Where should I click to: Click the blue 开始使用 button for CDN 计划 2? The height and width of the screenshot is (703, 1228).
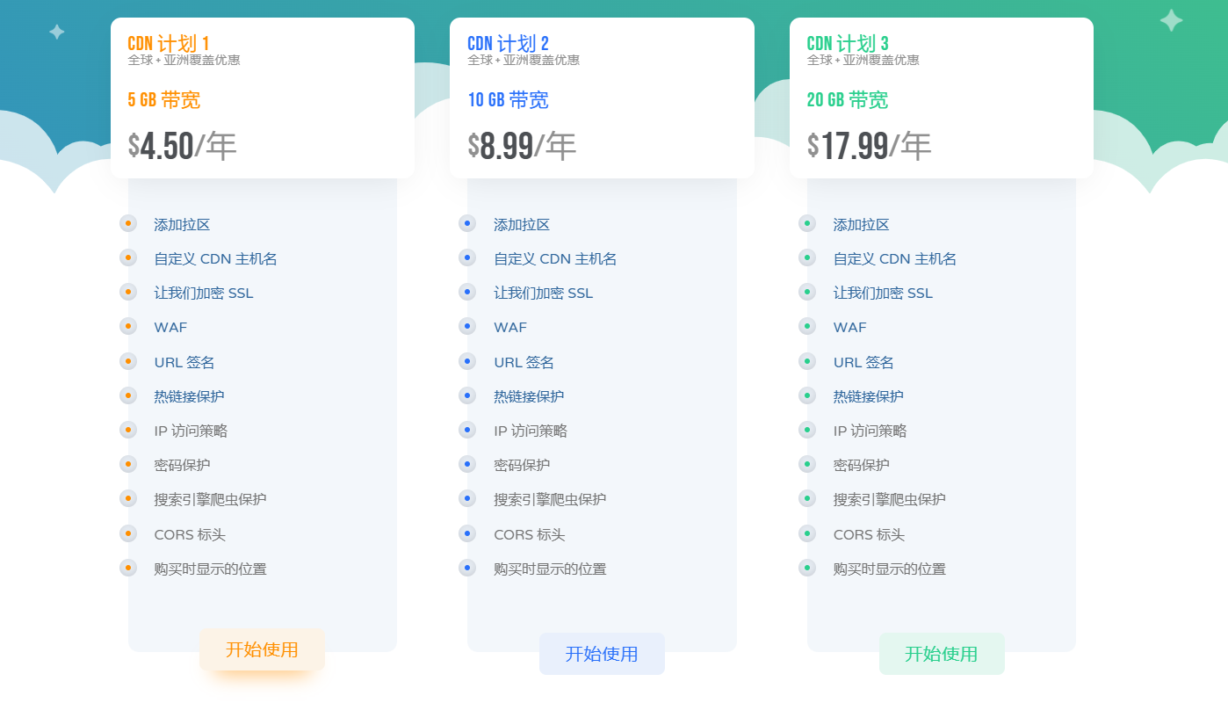tap(602, 654)
